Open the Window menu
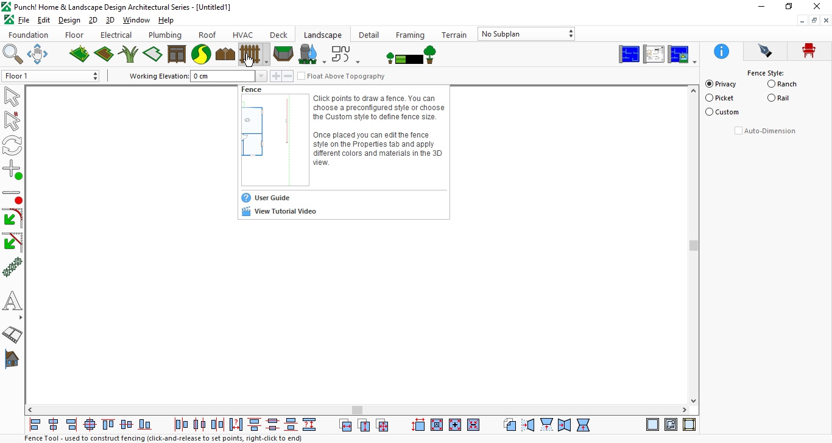 (x=136, y=20)
